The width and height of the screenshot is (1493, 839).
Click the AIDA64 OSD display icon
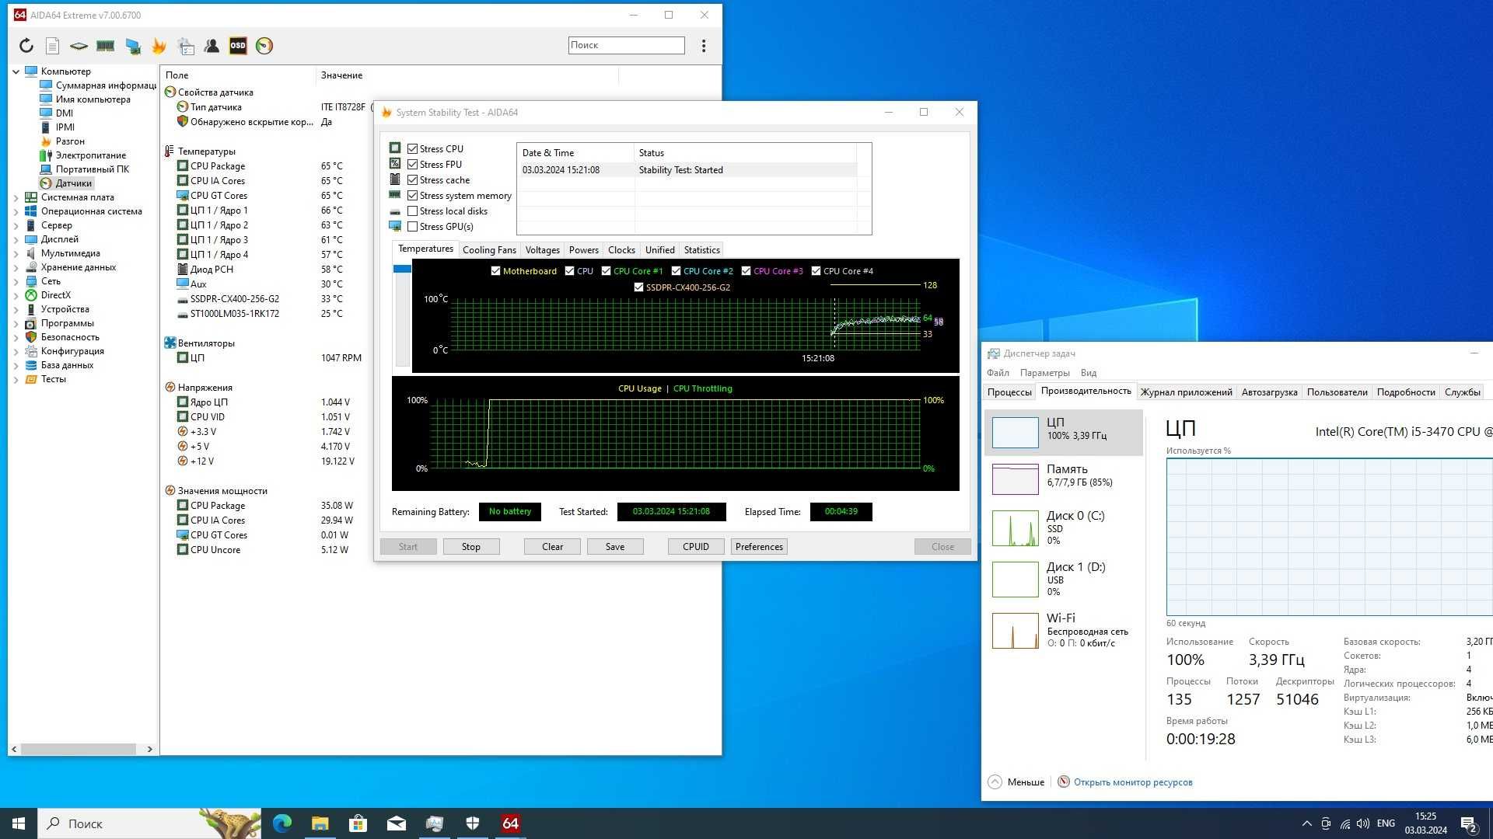pyautogui.click(x=237, y=45)
